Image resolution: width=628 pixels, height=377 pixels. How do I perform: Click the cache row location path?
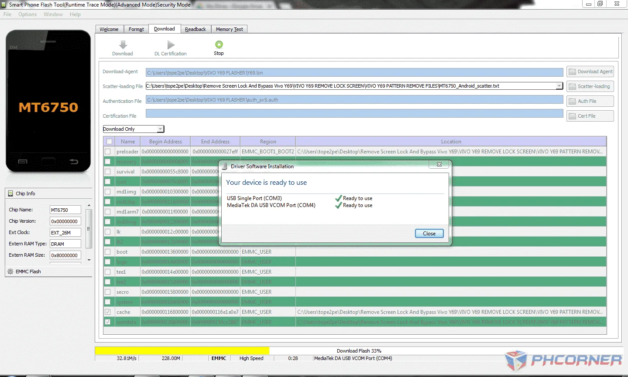(450, 312)
